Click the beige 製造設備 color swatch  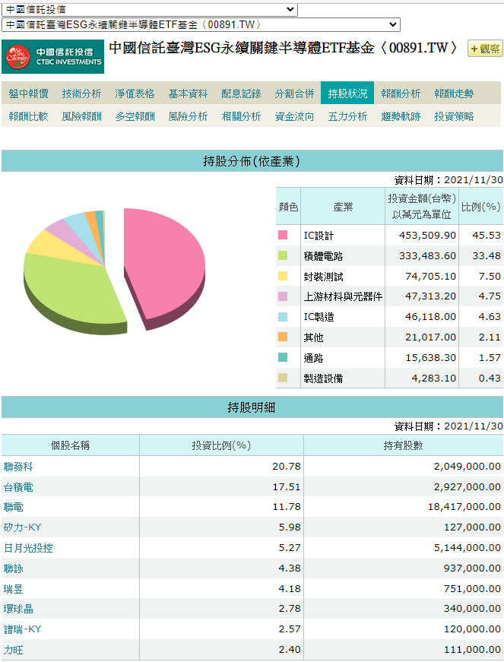(x=283, y=378)
